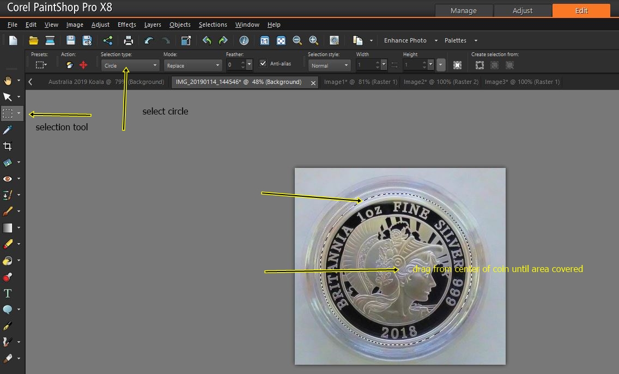The image size is (619, 374).
Task: Click the Share icon
Action: pos(108,40)
